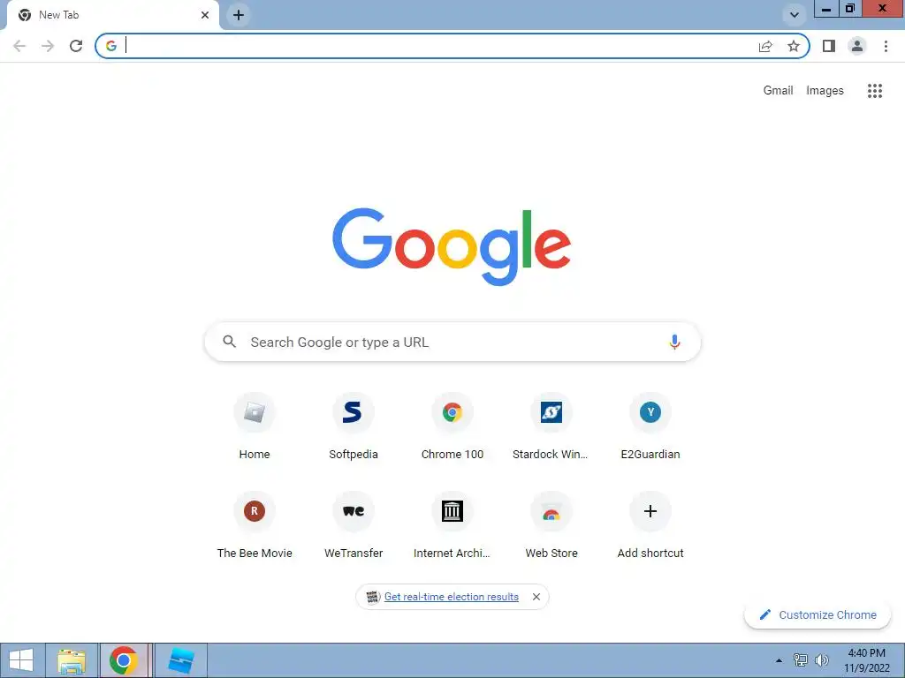
Task: Close the New Tab tab
Action: 205,15
